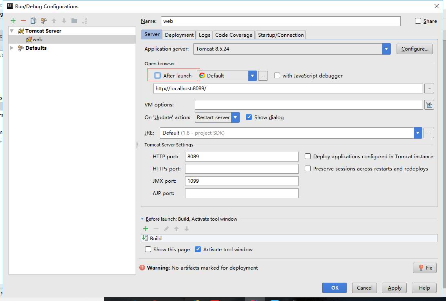Click the AJP port field
446x301 pixels.
click(x=242, y=193)
